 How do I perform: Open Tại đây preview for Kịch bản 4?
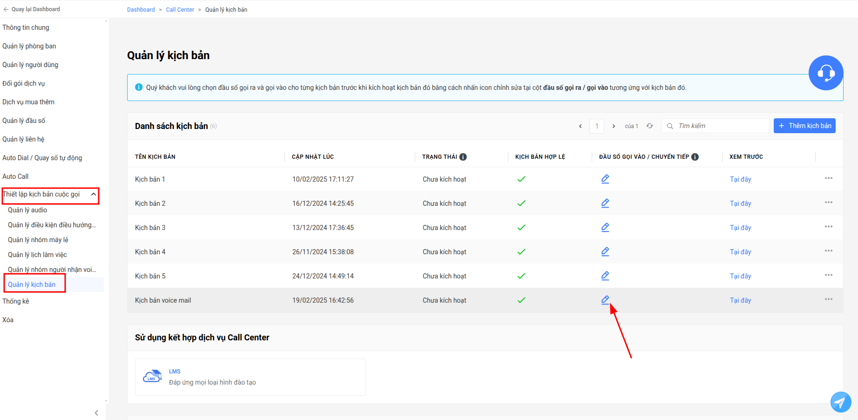coord(741,252)
